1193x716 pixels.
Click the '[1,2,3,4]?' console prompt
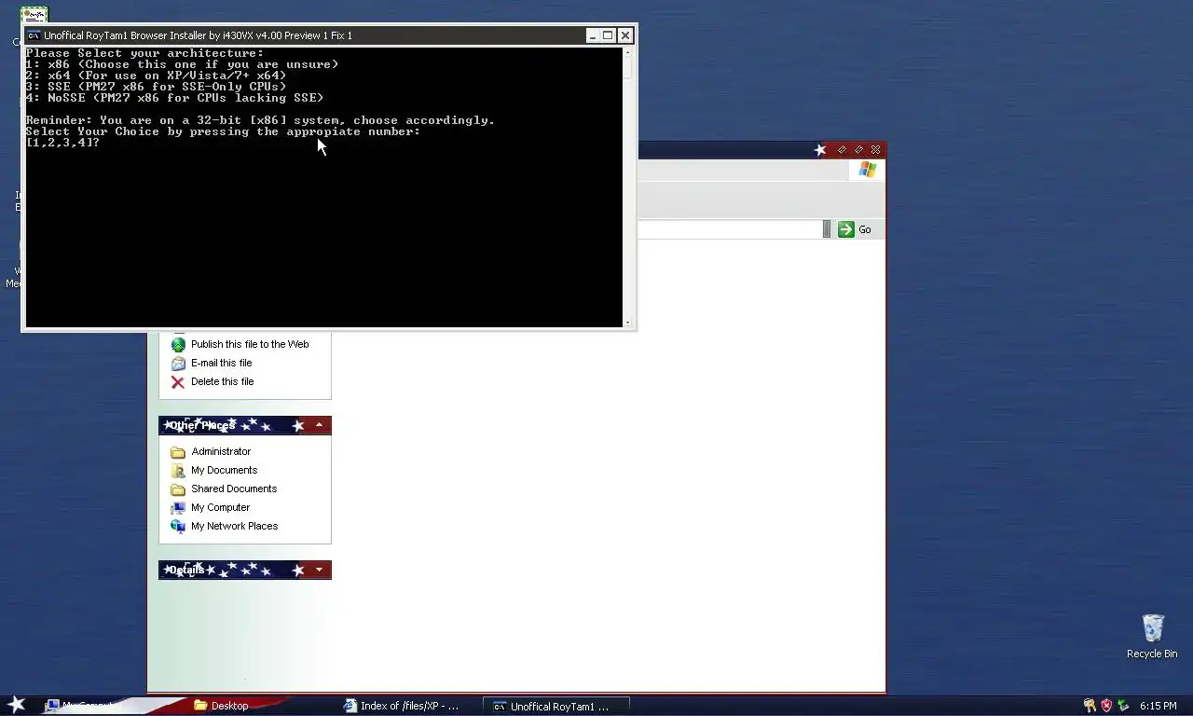(62, 143)
